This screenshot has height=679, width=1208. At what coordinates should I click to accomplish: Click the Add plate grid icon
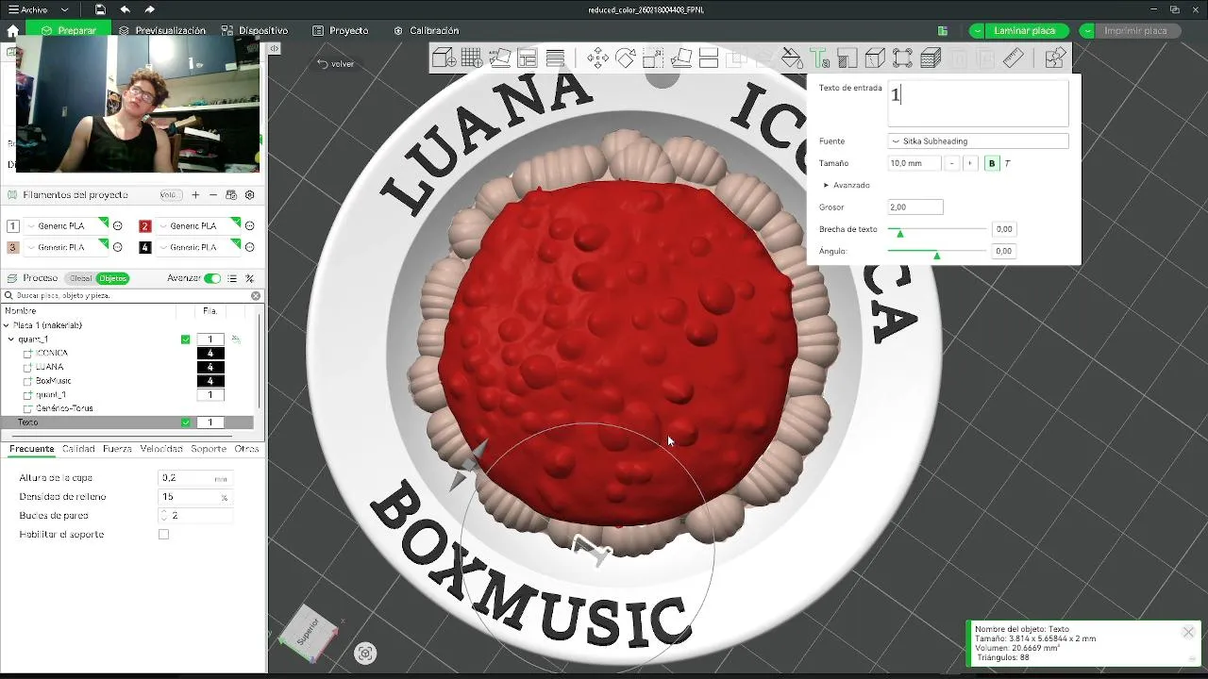click(x=472, y=58)
